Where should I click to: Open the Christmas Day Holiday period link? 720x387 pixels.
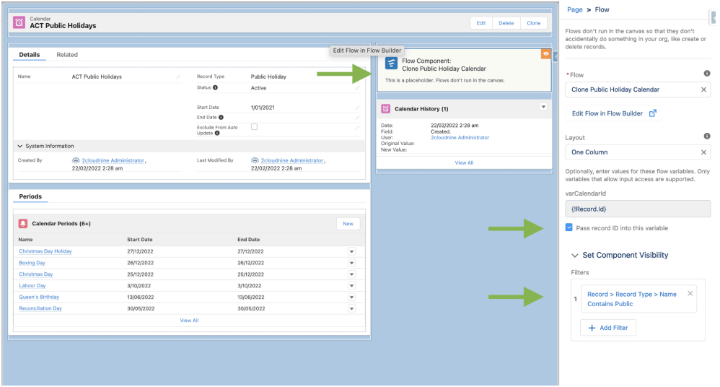45,251
